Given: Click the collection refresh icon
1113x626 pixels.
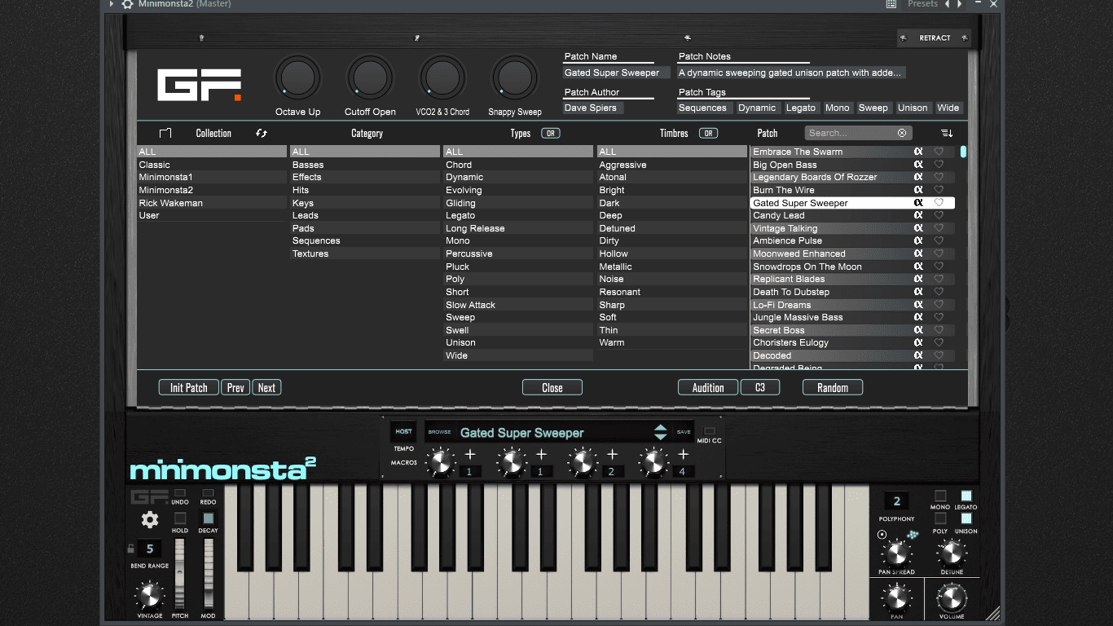Looking at the screenshot, I should click(x=262, y=133).
